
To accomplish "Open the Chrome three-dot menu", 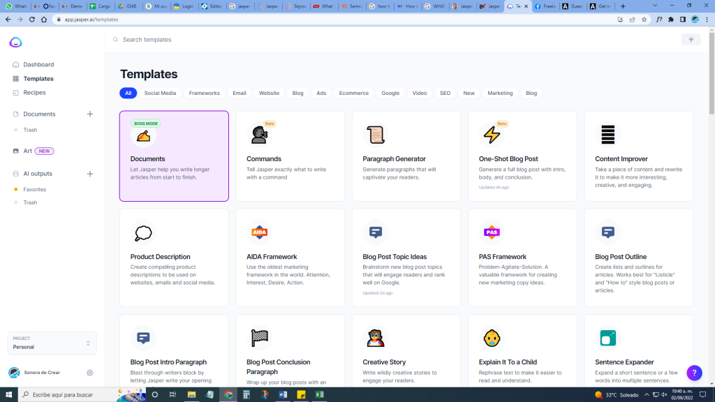I will click(707, 20).
